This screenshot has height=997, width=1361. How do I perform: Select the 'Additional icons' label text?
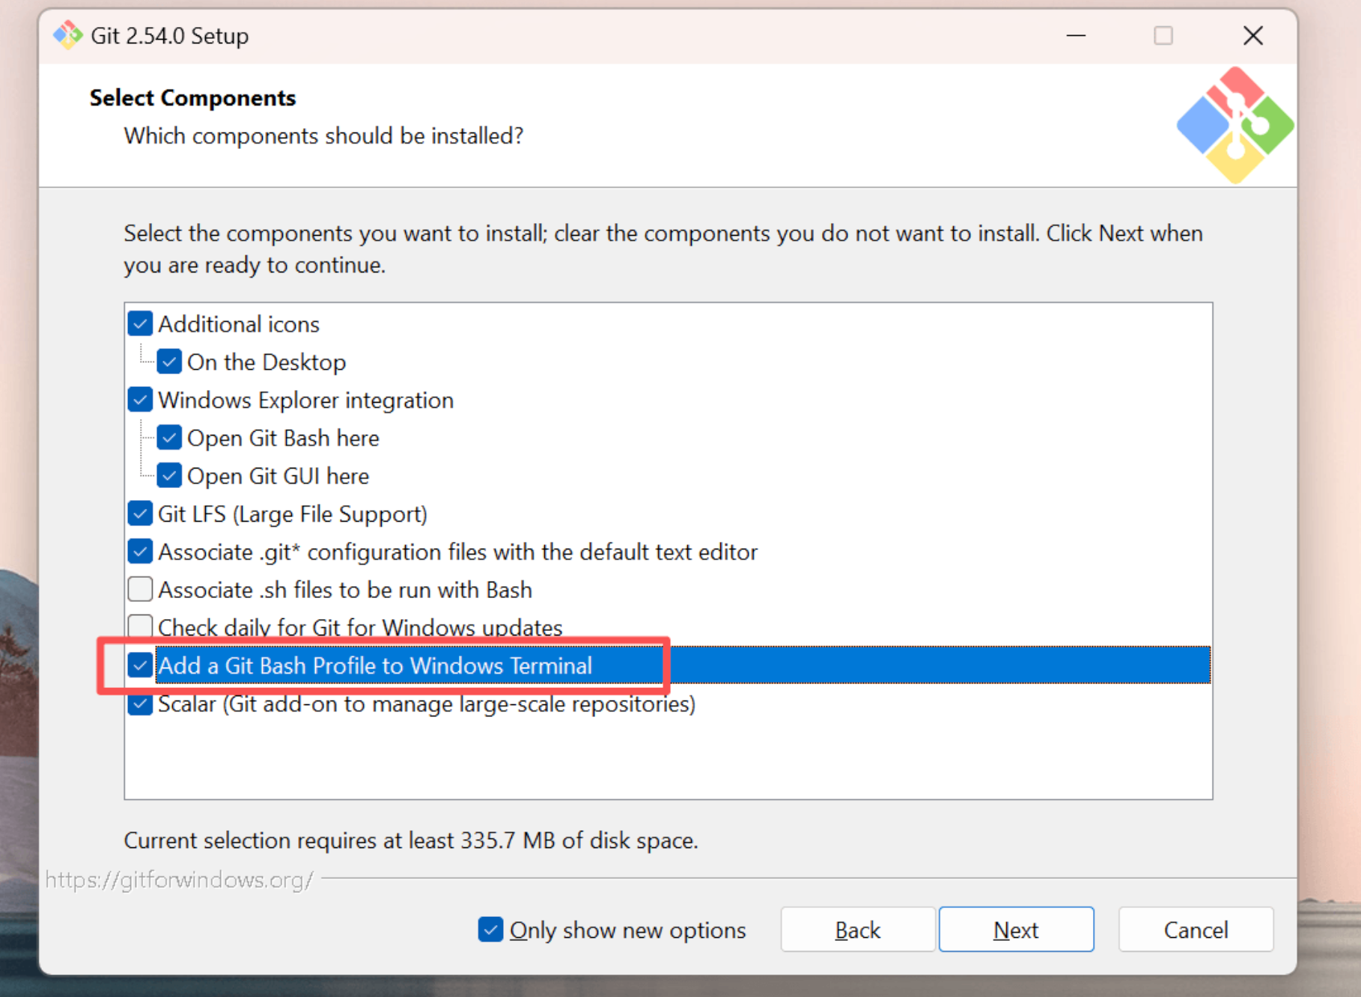pos(239,324)
